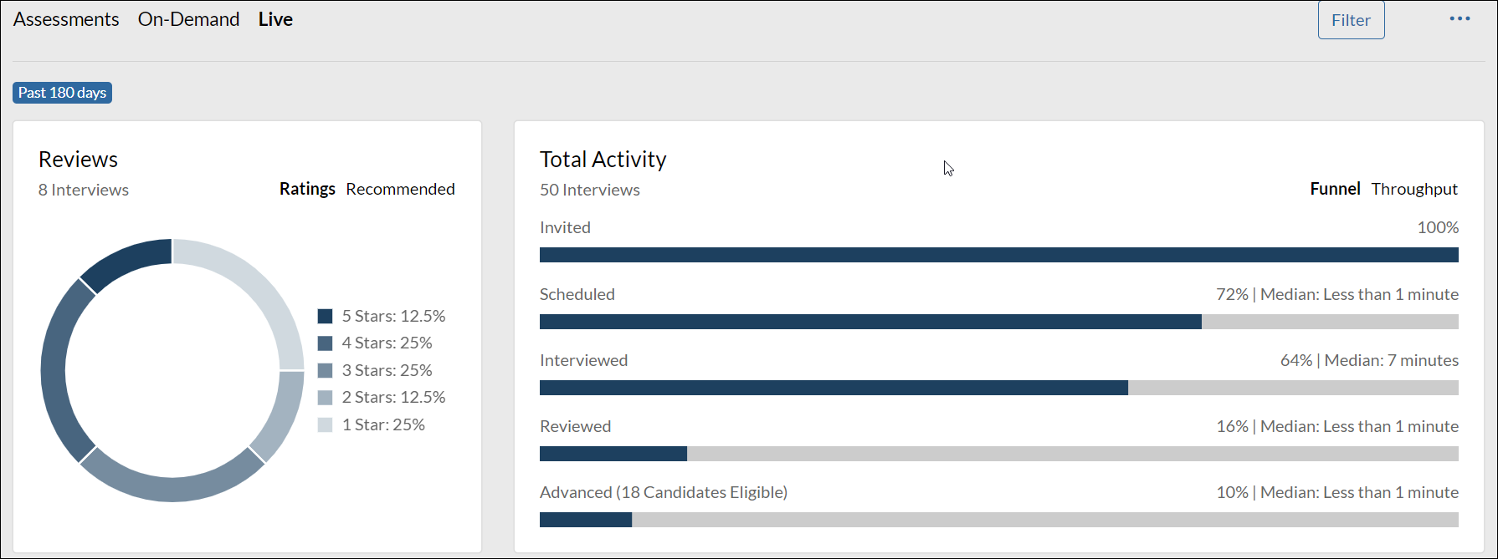The height and width of the screenshot is (559, 1498).
Task: Toggle Reviews view to Ratings
Action: pos(307,189)
